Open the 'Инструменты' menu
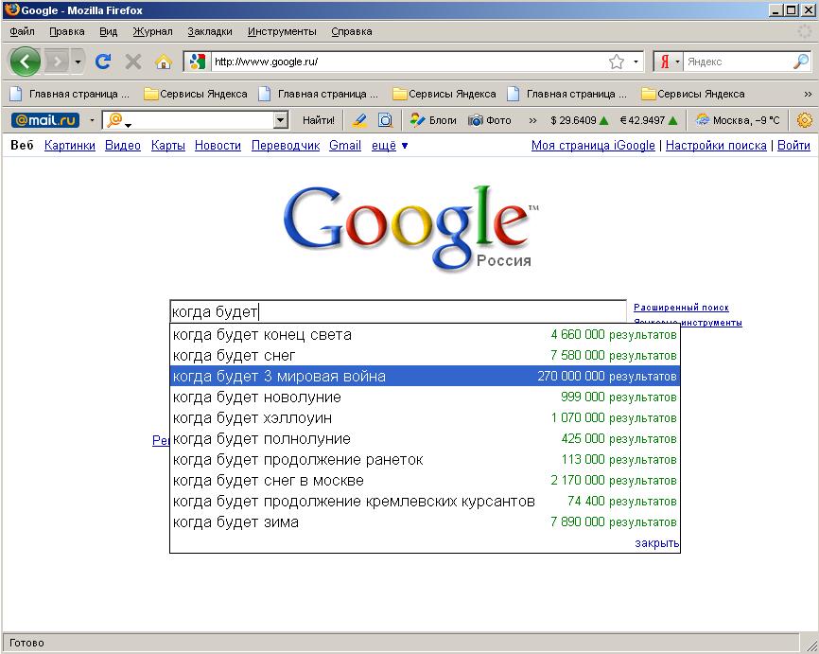The width and height of the screenshot is (819, 654). coord(282,31)
